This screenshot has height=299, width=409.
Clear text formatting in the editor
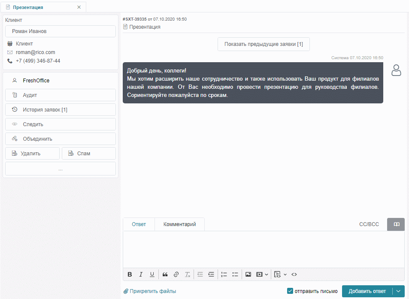[x=188, y=274]
